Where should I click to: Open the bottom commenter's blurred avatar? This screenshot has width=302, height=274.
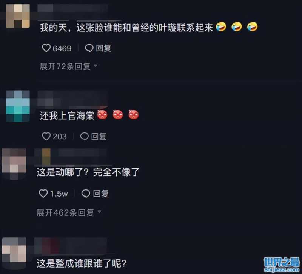coord(14,249)
